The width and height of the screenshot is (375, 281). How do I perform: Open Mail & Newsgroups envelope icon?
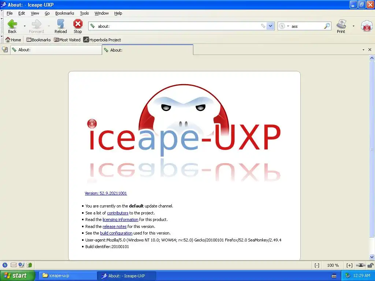pos(14,265)
